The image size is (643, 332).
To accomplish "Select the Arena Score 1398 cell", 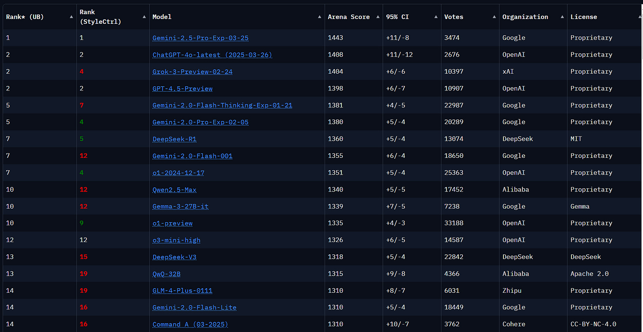I will (x=335, y=88).
